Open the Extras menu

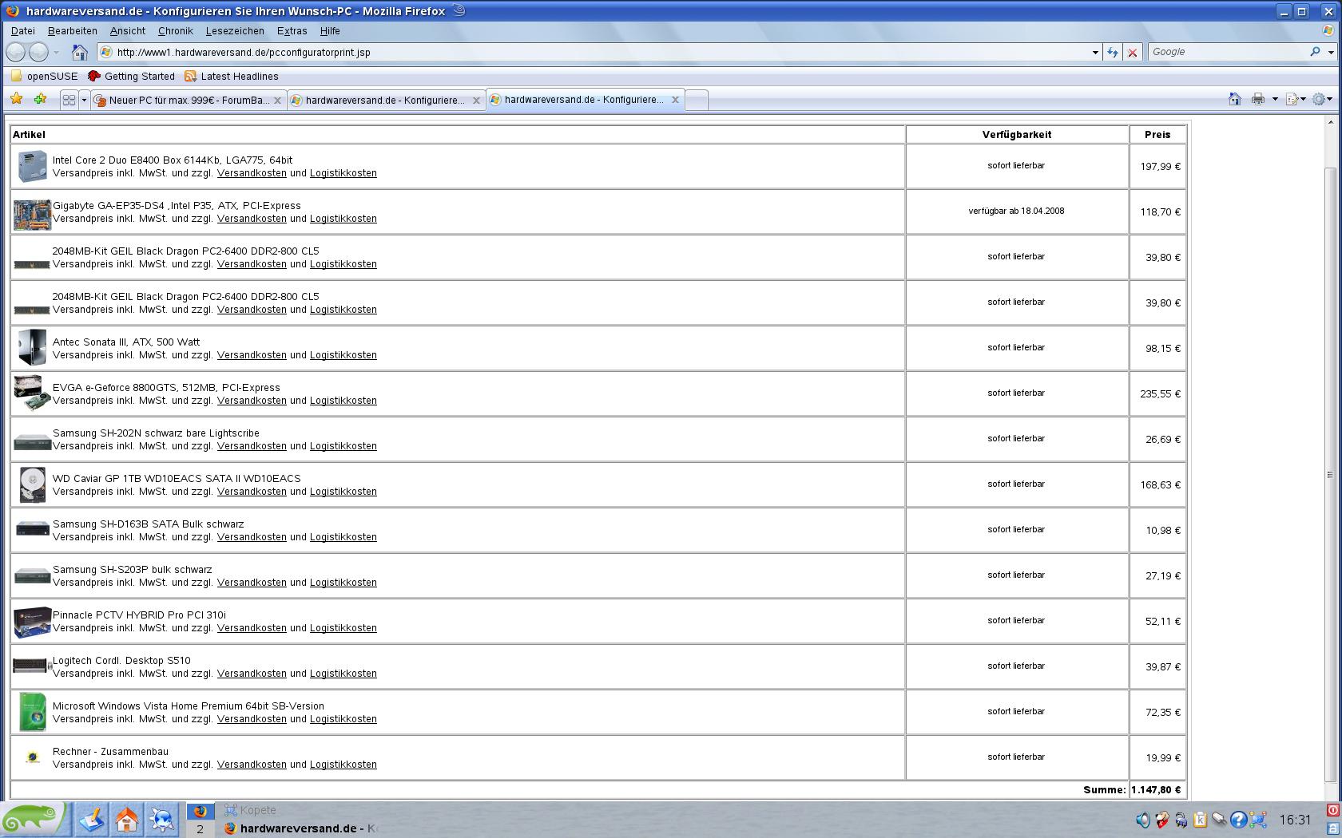tap(292, 31)
